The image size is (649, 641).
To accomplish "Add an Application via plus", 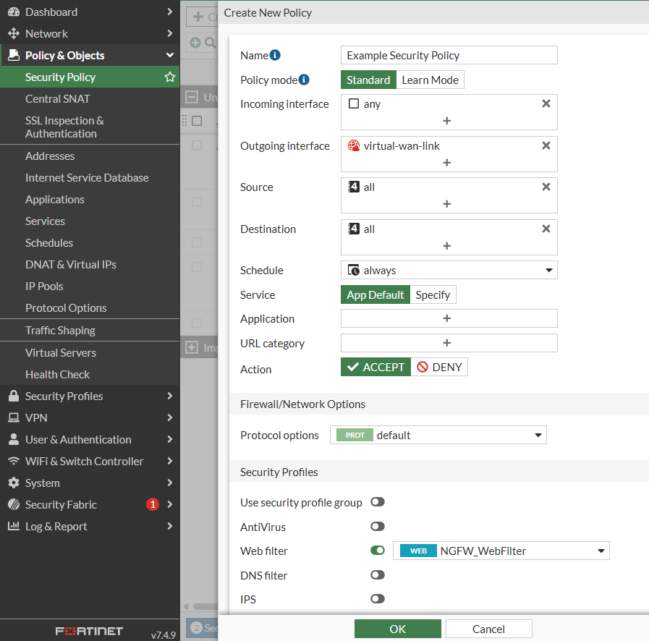I will [x=446, y=318].
